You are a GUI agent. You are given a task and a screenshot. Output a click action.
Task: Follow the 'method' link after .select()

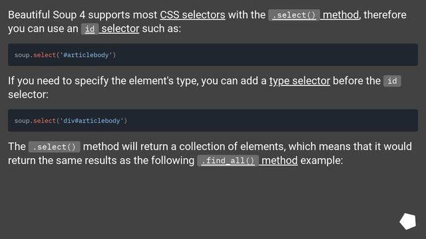[x=341, y=15]
